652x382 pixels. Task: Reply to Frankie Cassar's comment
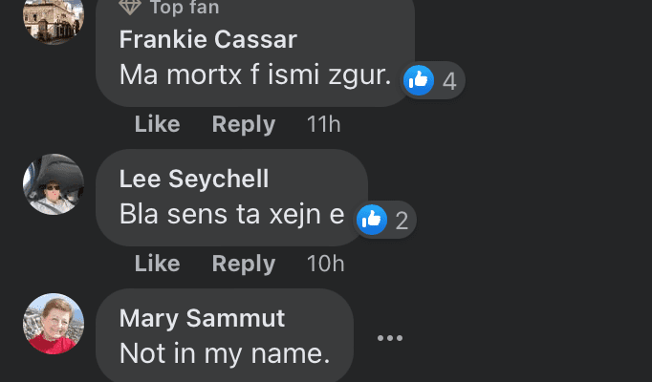(243, 124)
